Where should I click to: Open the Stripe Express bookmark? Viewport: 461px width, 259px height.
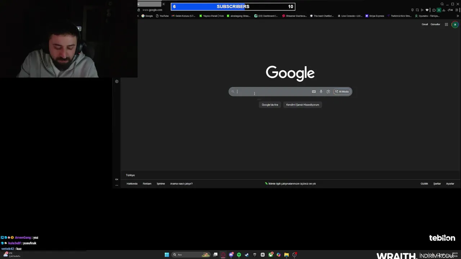(x=375, y=16)
